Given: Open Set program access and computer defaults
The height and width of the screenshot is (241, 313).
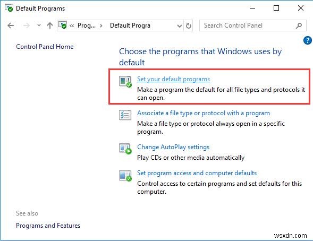Looking at the screenshot, I should pyautogui.click(x=197, y=173).
